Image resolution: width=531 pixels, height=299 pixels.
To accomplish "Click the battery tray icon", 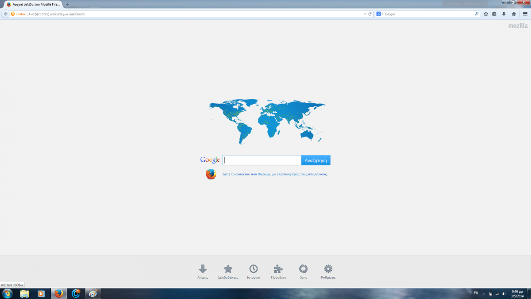I will pyautogui.click(x=490, y=293).
